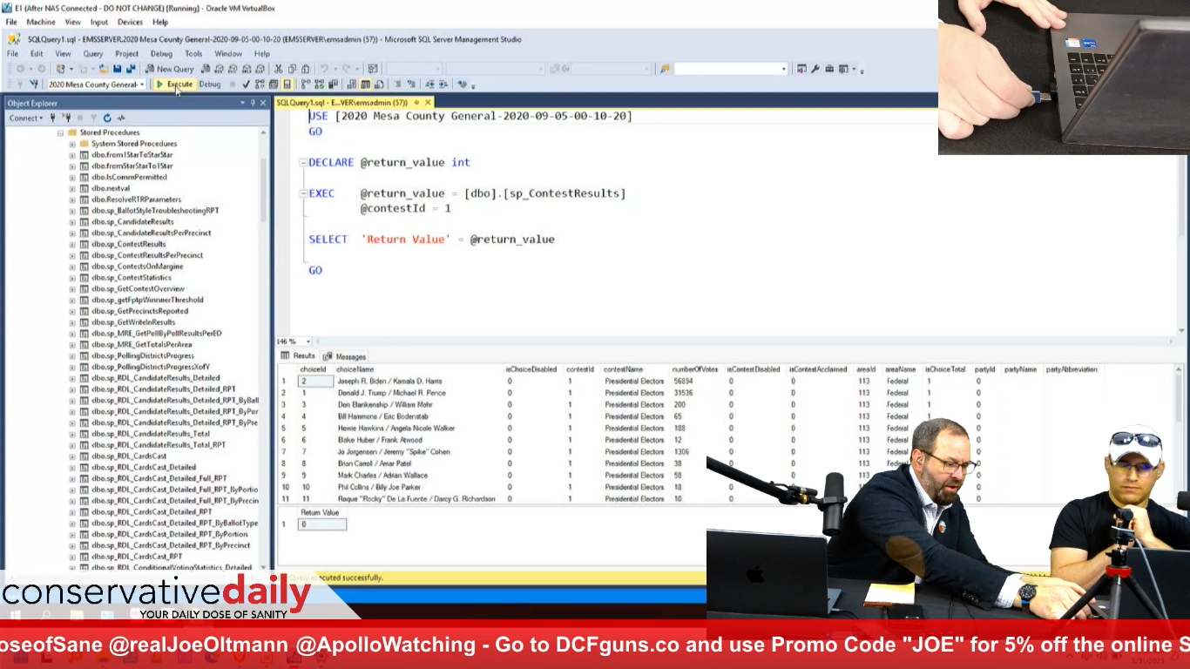Click the Cancel Executing Query stop icon
This screenshot has width=1190, height=669.
click(x=233, y=84)
